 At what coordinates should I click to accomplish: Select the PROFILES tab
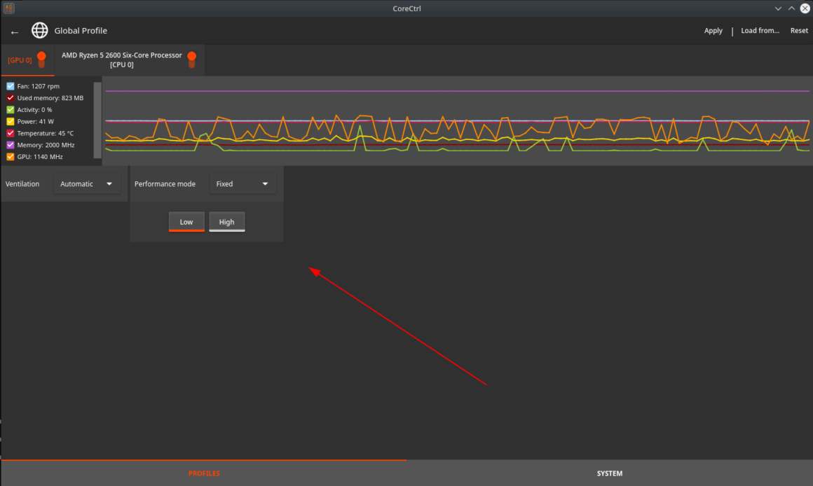click(x=203, y=473)
